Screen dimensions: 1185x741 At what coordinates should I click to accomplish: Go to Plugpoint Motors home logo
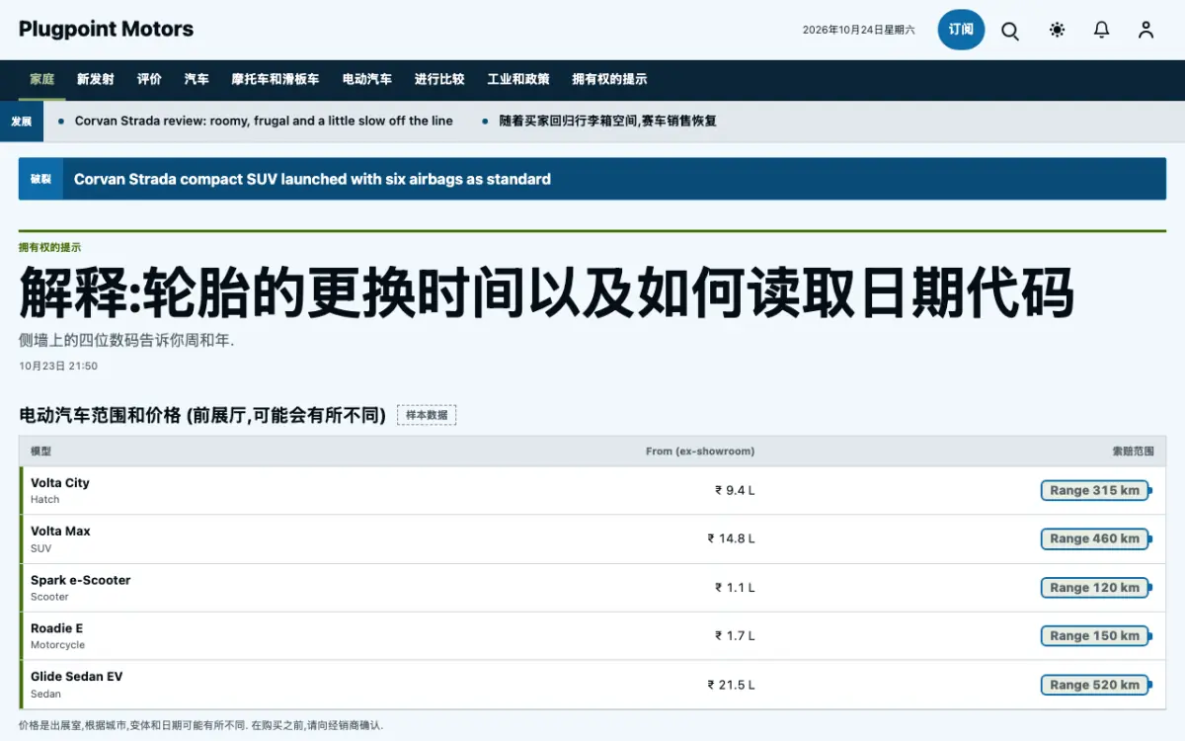(106, 29)
